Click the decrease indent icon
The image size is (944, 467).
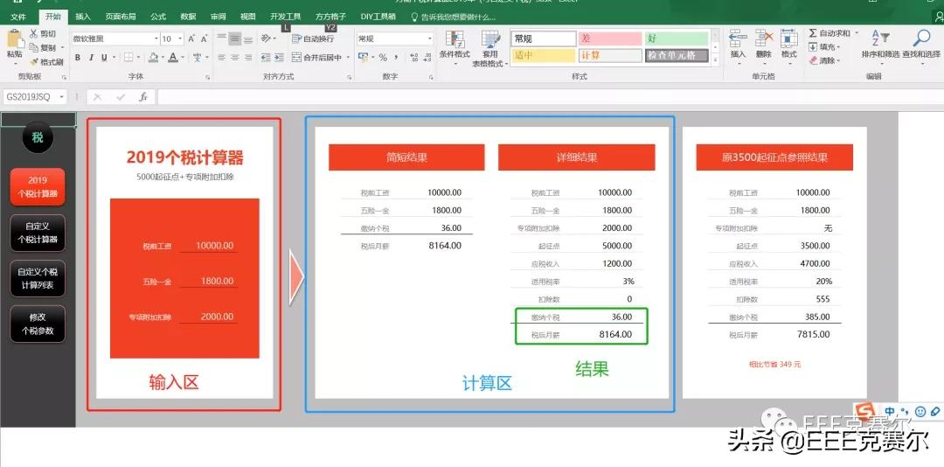click(x=266, y=58)
